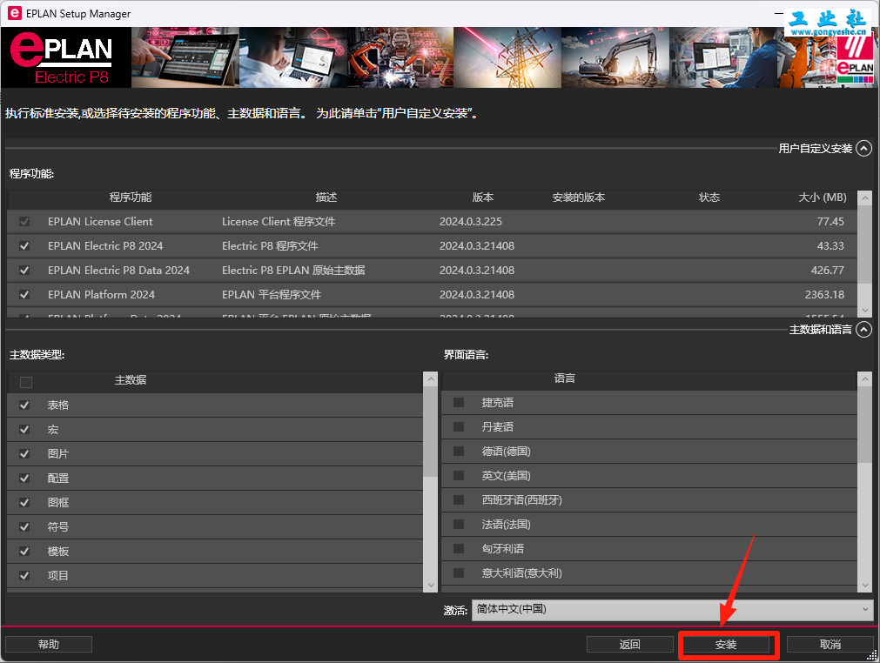Click program features list scroll-up arrow
The width and height of the screenshot is (880, 663).
pos(865,198)
